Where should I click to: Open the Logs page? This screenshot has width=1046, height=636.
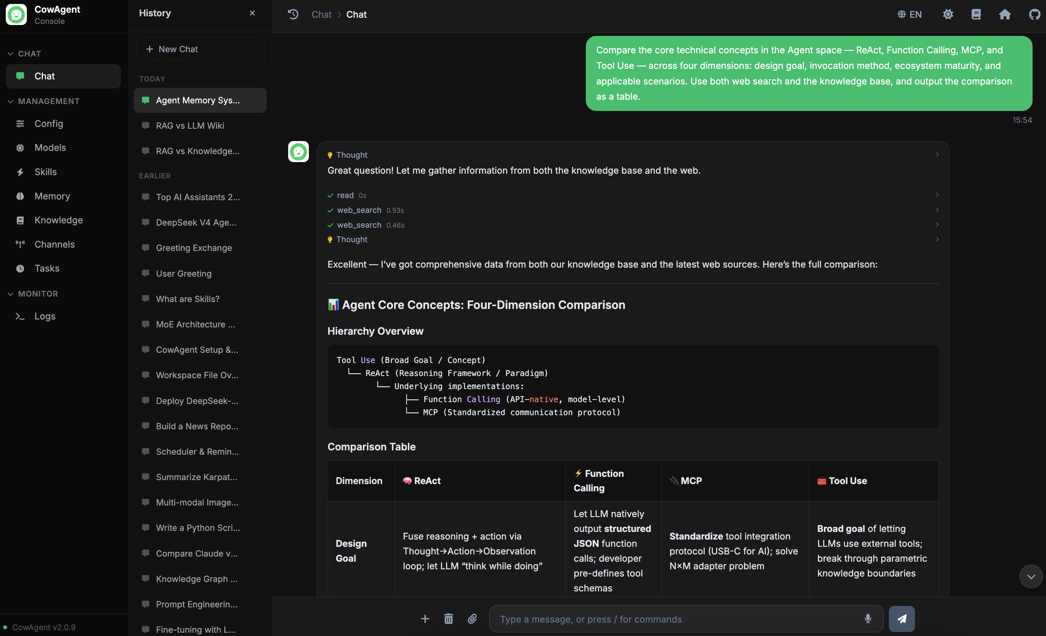pos(63,316)
